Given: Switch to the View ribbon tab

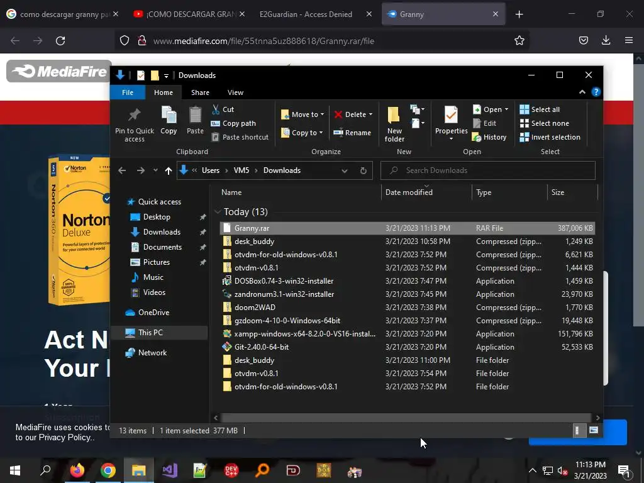Looking at the screenshot, I should pyautogui.click(x=235, y=92).
